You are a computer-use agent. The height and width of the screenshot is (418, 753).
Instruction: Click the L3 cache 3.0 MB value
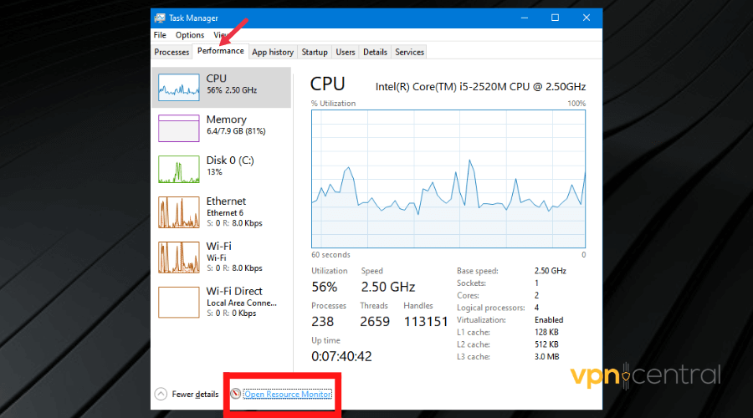click(547, 357)
